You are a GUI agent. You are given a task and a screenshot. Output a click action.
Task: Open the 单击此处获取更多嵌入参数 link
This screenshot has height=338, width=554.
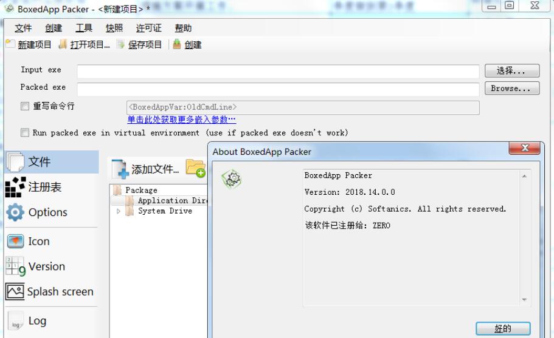[x=182, y=120]
